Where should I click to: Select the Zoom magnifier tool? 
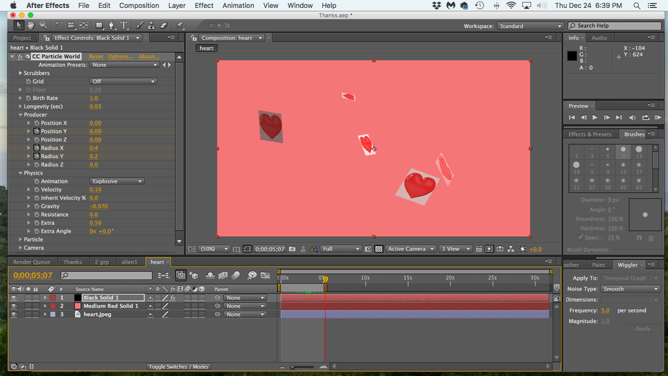click(43, 25)
